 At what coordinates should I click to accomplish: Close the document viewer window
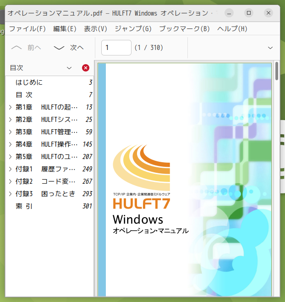269,13
